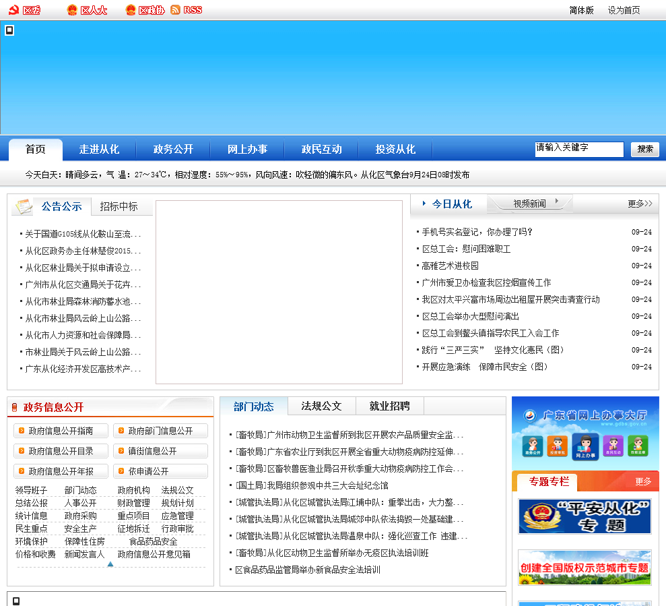Open the 手机号实名登记 news headline
The width and height of the screenshot is (666, 606).
477,232
